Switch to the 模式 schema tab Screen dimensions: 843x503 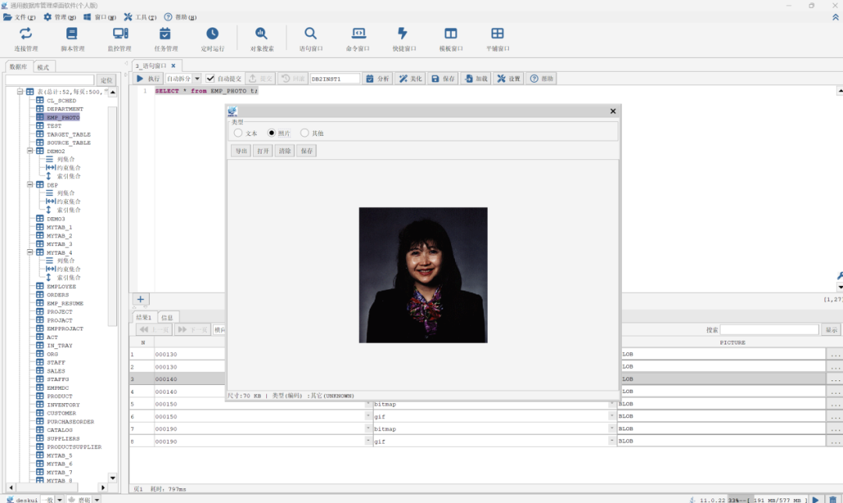pos(43,67)
